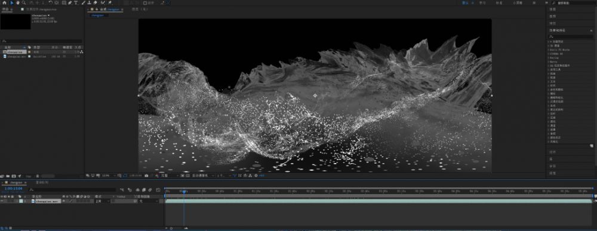Screen dimensions: 597x231
Task: Select the Brush tool
Action: (83, 2)
